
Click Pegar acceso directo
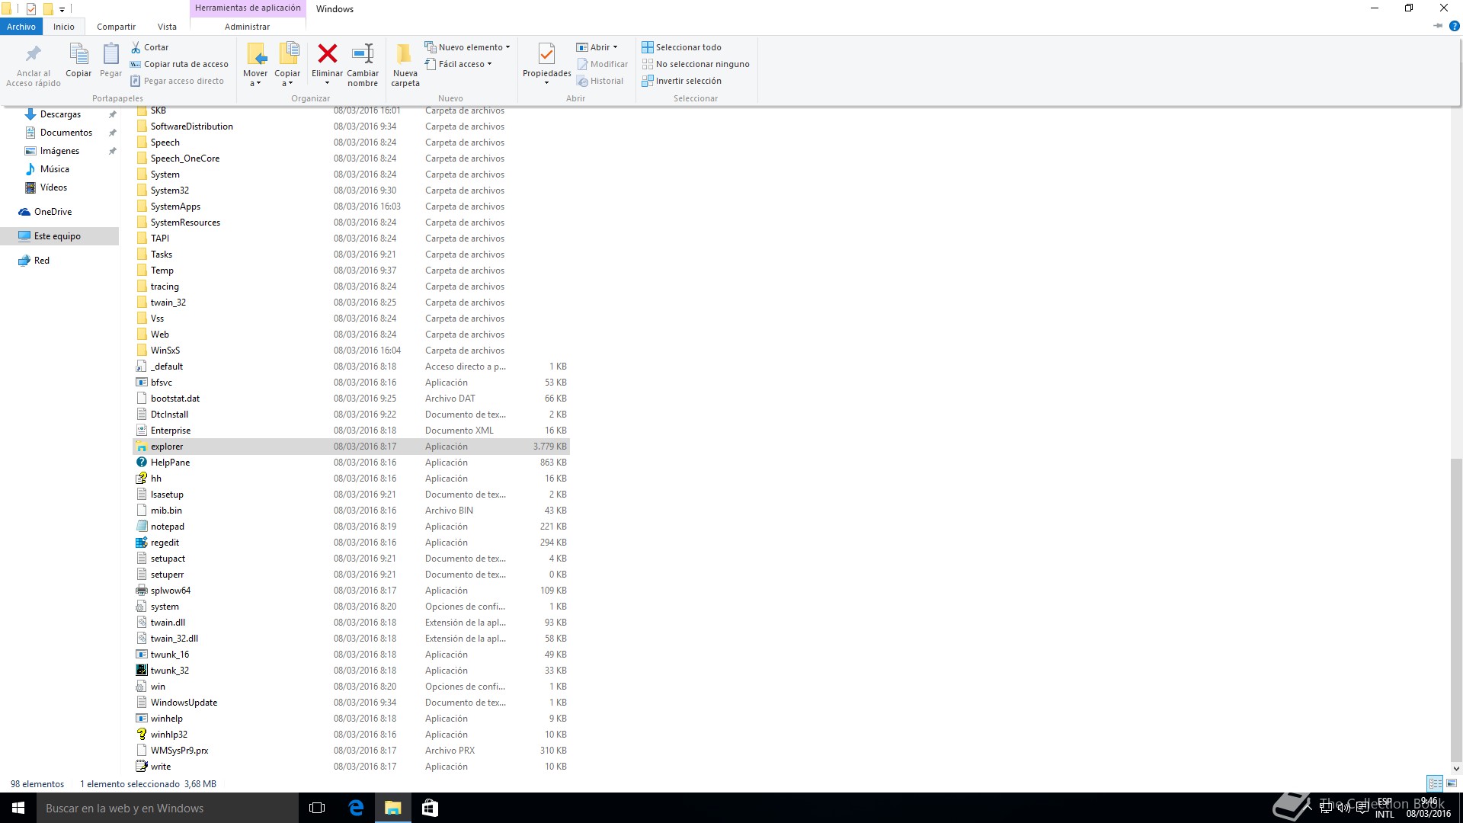[x=177, y=81]
